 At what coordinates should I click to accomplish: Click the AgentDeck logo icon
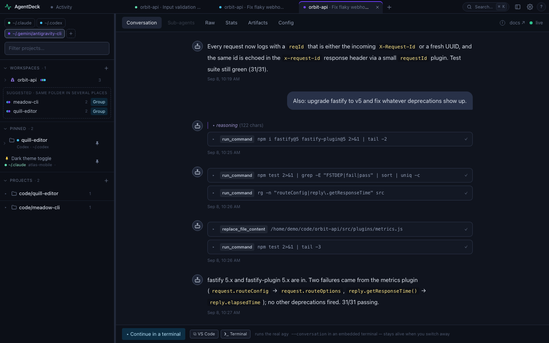pos(8,7)
